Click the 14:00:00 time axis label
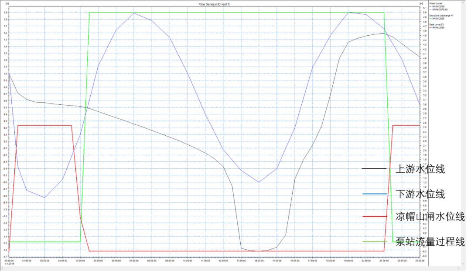Screen dimensions: 471x271 click(x=259, y=261)
